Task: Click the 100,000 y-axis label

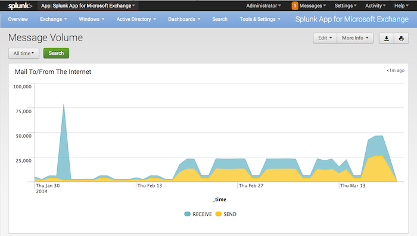Action: pos(23,87)
